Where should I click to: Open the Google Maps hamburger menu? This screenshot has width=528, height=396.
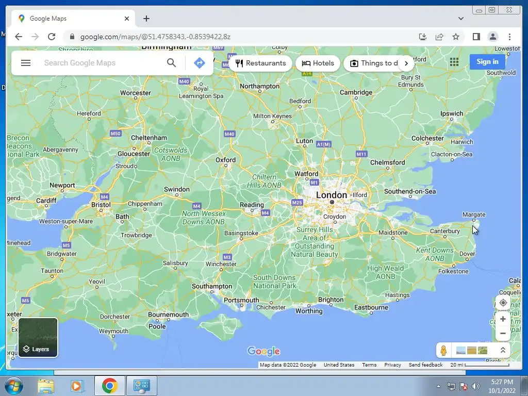(x=26, y=63)
